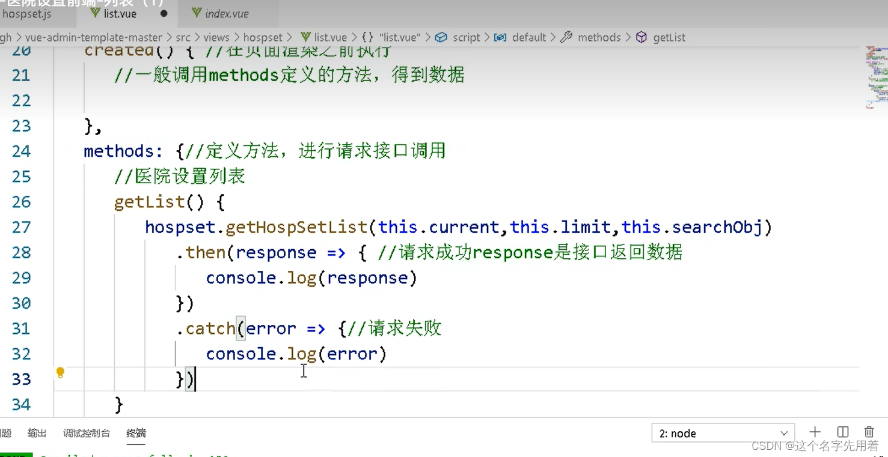Click console.log(error) statement

(296, 354)
